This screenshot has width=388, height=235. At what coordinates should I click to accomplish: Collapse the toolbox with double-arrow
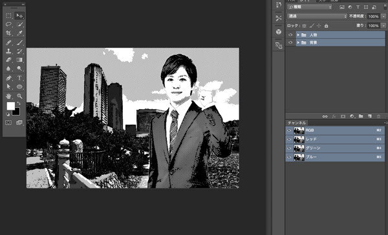[x=23, y=5]
